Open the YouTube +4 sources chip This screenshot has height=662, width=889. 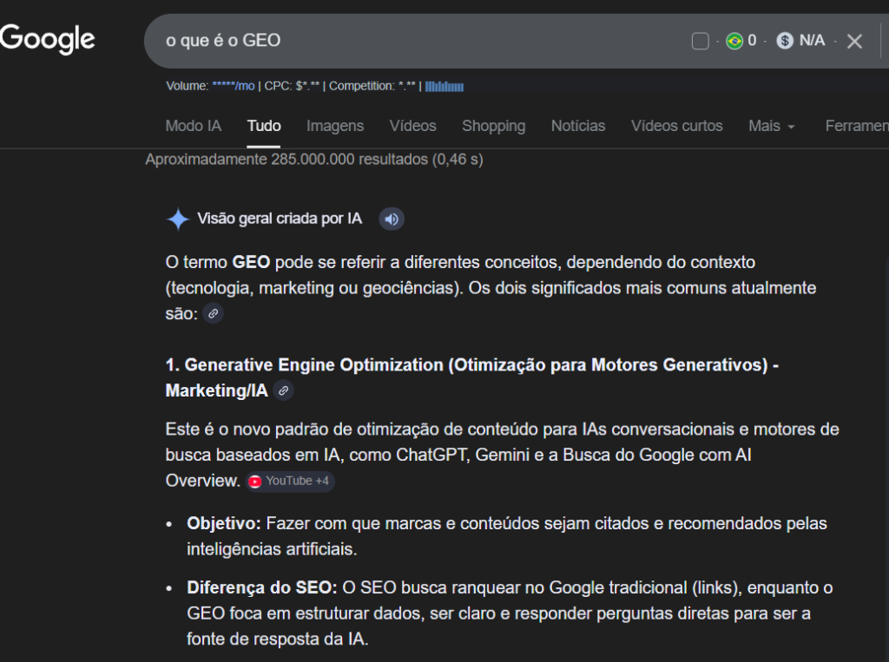[x=290, y=481]
